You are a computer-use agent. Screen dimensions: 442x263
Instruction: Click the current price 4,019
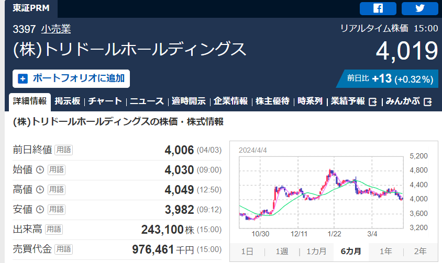[x=407, y=51]
